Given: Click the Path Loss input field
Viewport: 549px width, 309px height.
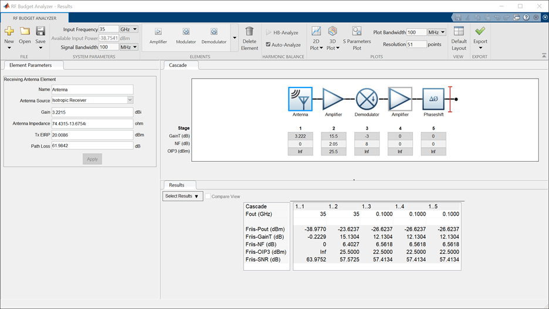Looking at the screenshot, I should (92, 146).
